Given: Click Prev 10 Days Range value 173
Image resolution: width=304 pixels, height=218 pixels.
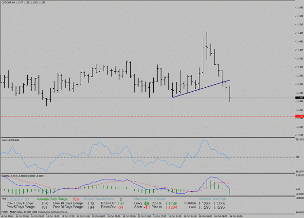Looking at the screenshot, I should pos(91,203).
